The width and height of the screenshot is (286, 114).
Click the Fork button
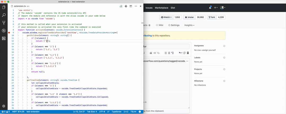212,17
